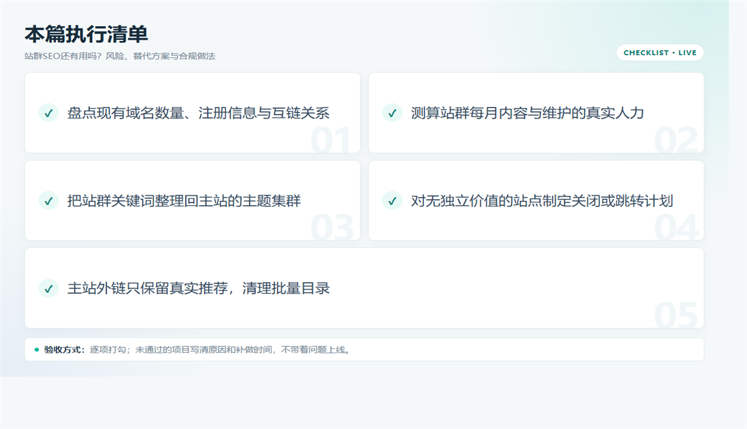Screen dimensions: 747x429
Task: Click the checkmark beside 把站群关键词整理回主站
Action: click(x=49, y=201)
